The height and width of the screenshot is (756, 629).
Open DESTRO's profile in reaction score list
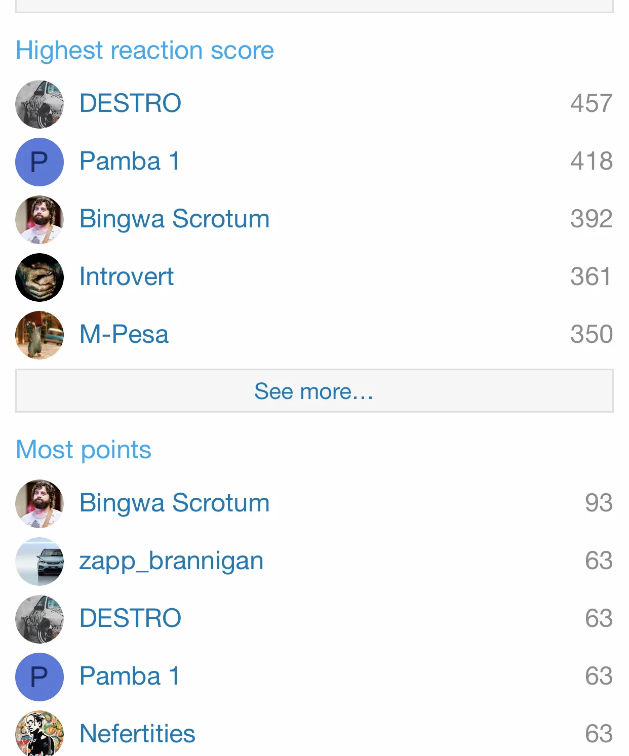tap(130, 103)
